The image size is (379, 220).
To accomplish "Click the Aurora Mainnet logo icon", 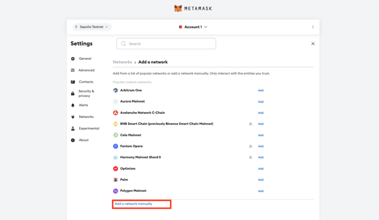I will (x=116, y=102).
